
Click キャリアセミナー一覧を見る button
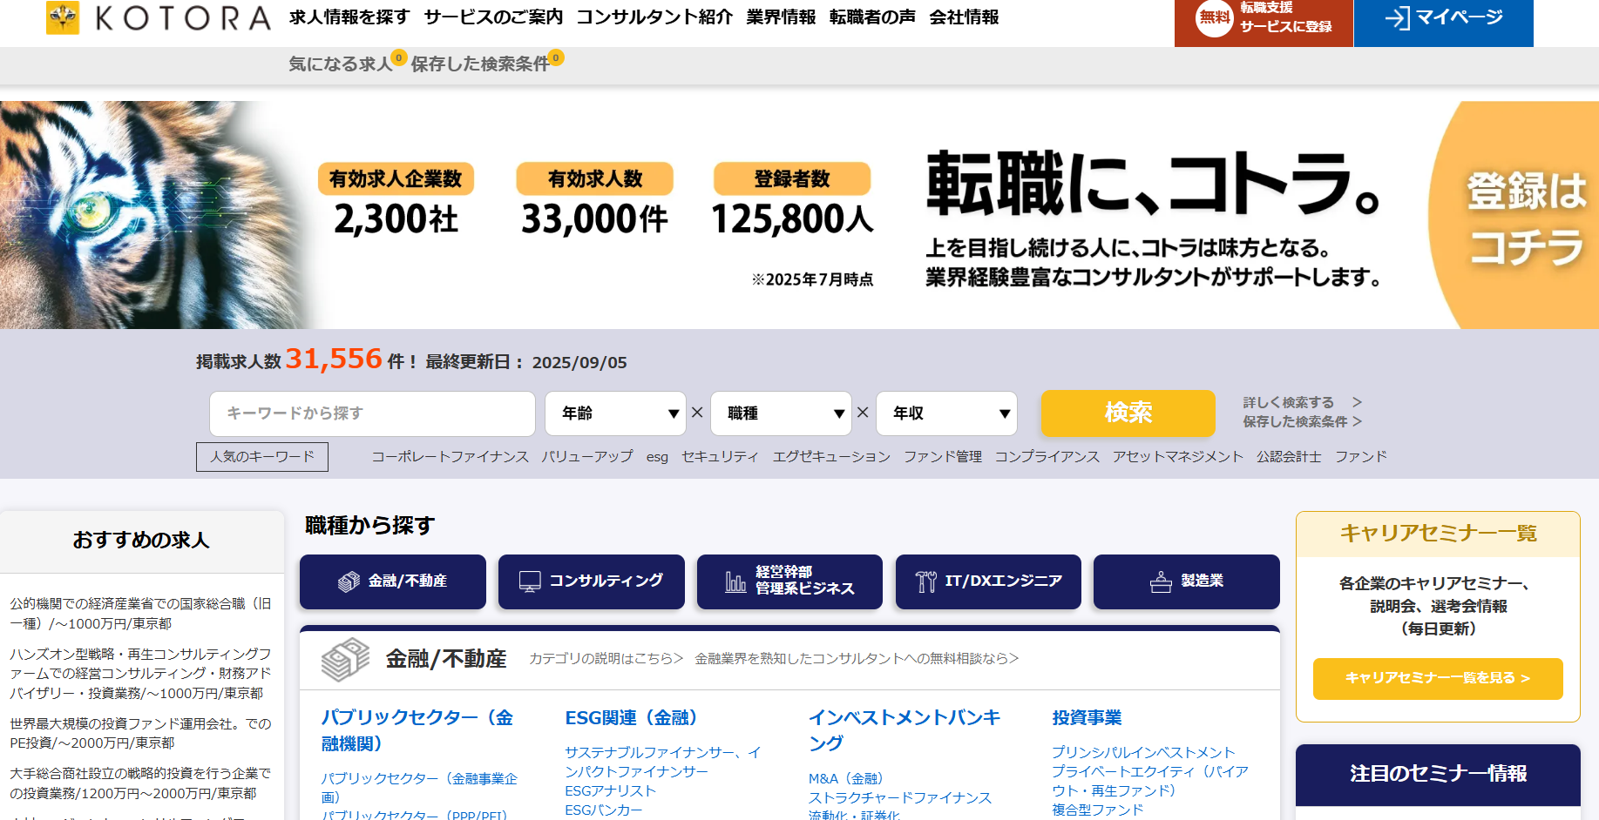point(1438,678)
